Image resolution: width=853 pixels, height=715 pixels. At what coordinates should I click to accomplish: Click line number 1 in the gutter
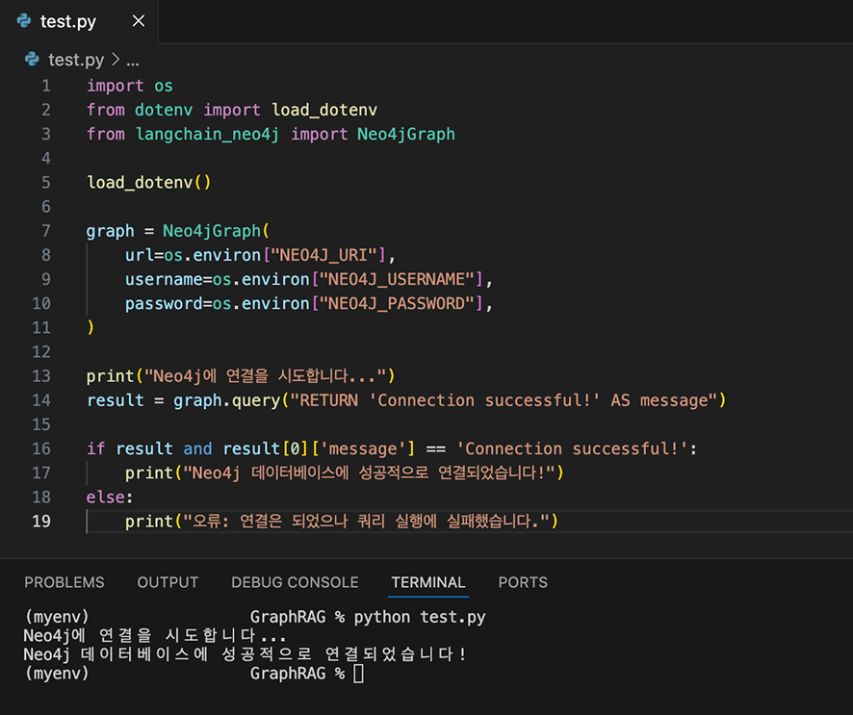46,86
